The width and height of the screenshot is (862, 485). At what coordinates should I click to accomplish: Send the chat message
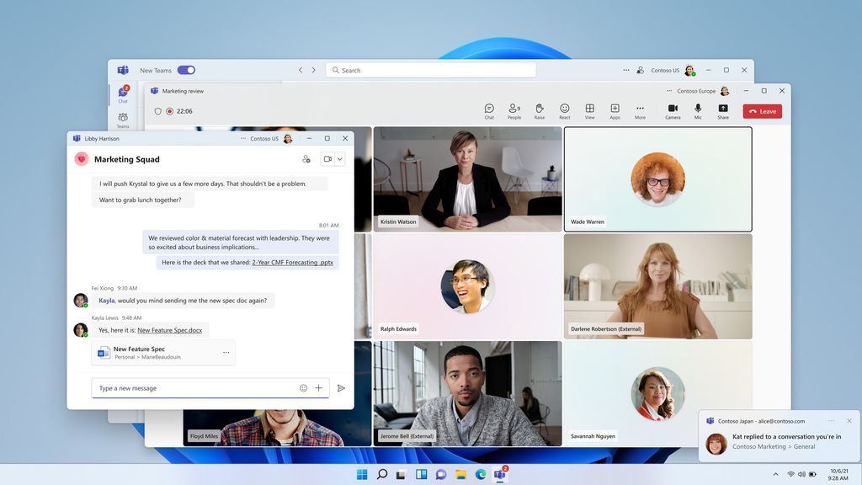click(341, 388)
